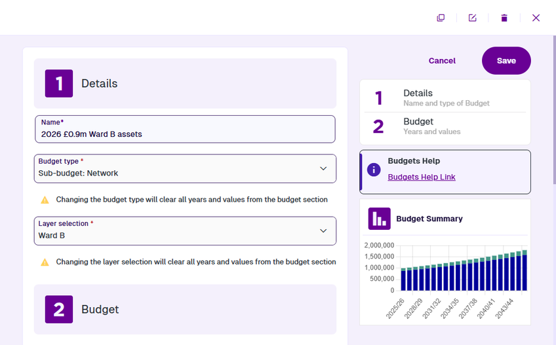
Task: Click the Cancel button
Action: click(442, 61)
